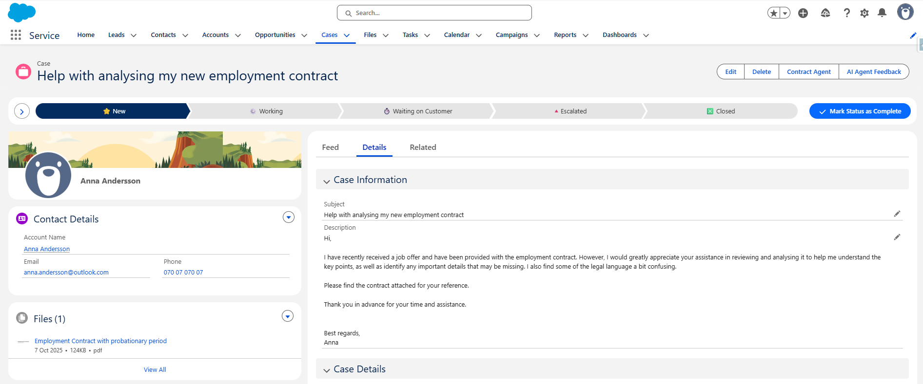The width and height of the screenshot is (923, 384).
Task: Open the Setup gear icon
Action: [864, 13]
